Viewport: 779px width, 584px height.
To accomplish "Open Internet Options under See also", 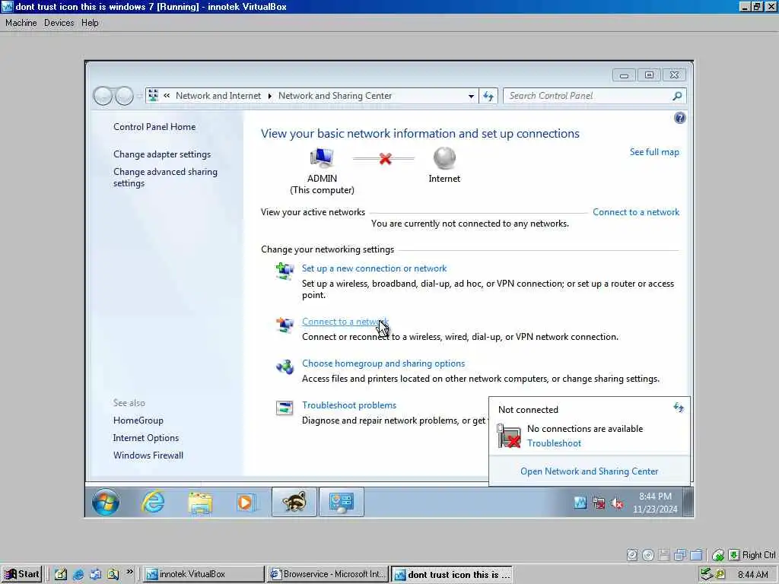I will (x=145, y=437).
